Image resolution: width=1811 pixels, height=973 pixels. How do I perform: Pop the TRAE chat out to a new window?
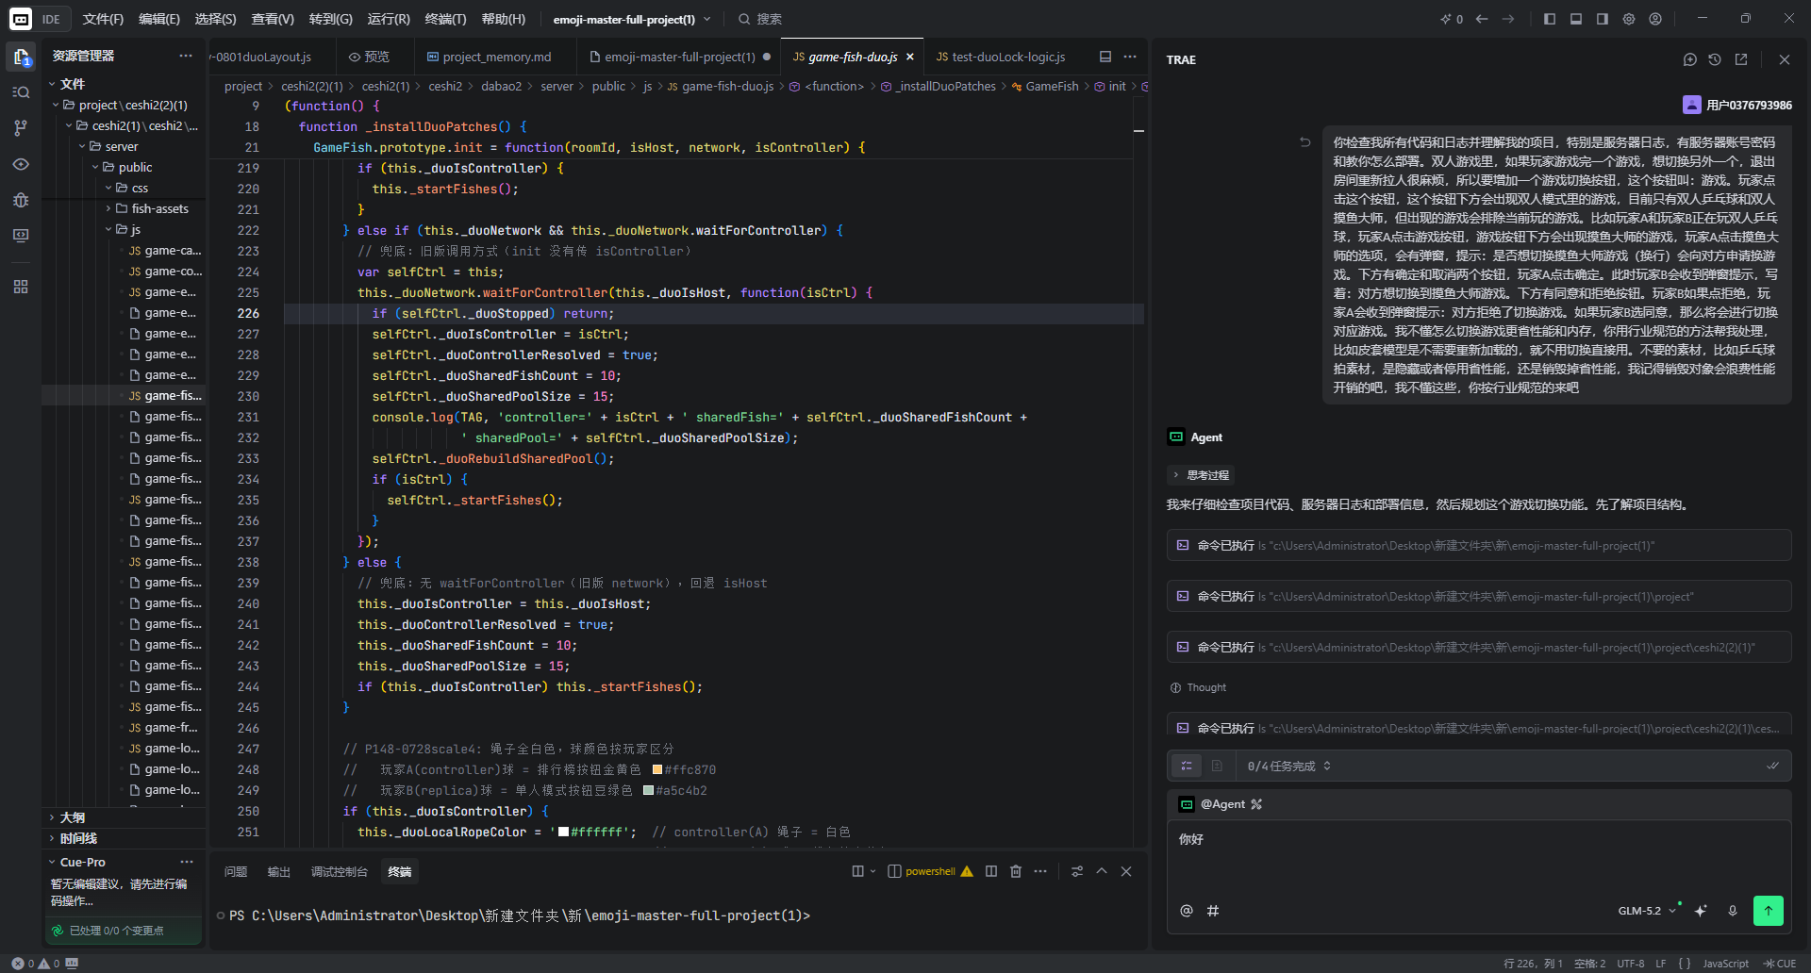(x=1741, y=59)
